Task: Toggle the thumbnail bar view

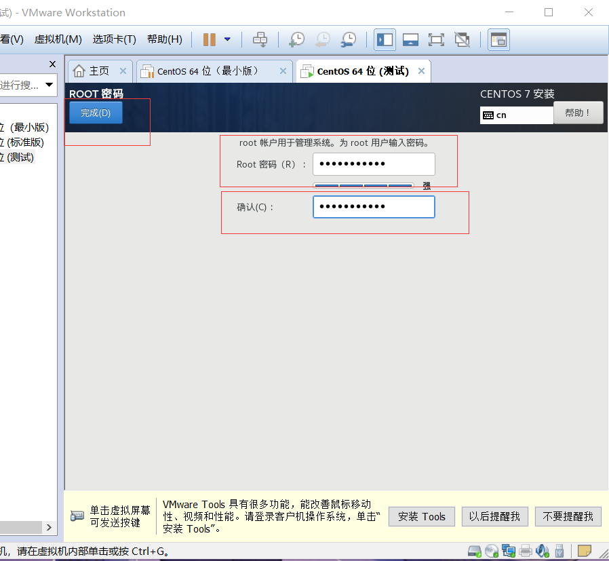Action: [410, 39]
